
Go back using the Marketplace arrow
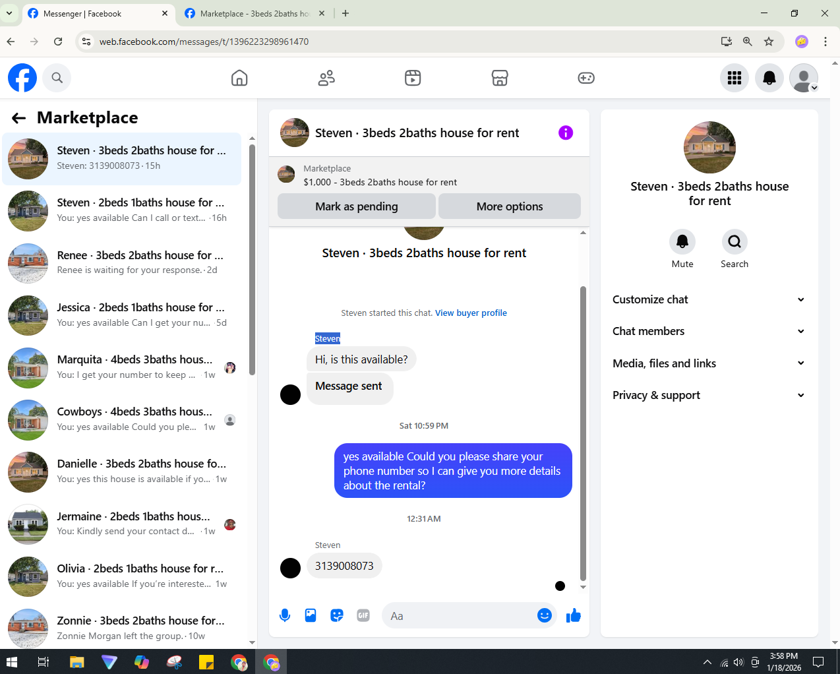(18, 118)
